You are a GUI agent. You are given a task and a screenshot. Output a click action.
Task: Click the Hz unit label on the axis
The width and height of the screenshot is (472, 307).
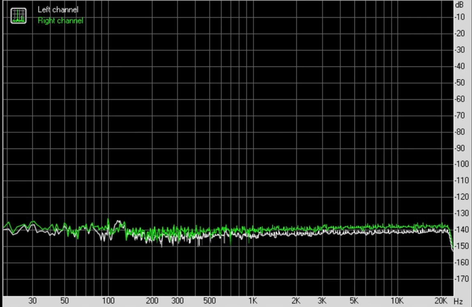458,302
